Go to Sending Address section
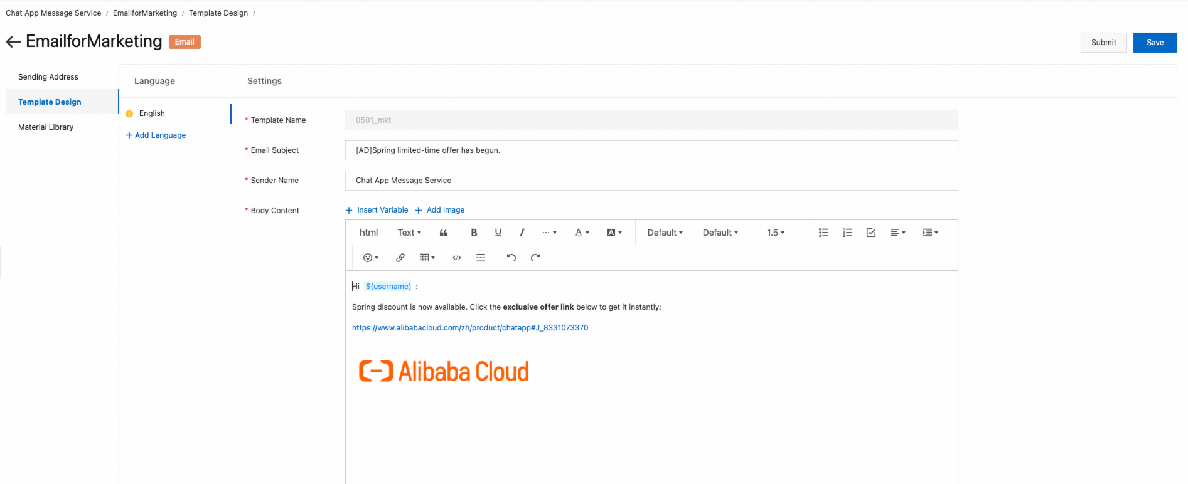 (48, 77)
